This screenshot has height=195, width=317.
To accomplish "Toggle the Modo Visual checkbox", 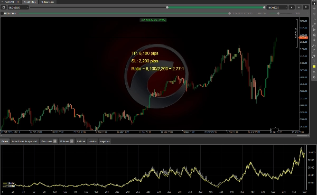I will pyautogui.click(x=2, y=13).
